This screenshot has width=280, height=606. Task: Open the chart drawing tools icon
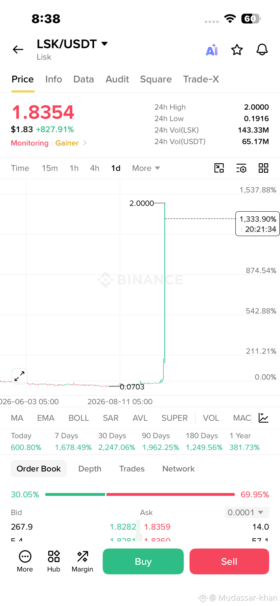[219, 168]
